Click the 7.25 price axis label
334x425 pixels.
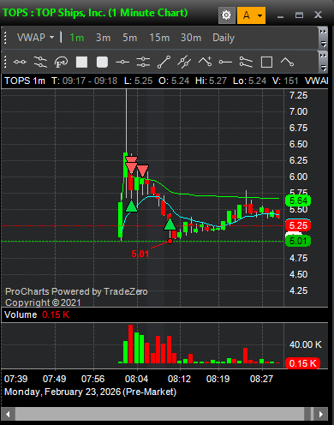pos(298,95)
